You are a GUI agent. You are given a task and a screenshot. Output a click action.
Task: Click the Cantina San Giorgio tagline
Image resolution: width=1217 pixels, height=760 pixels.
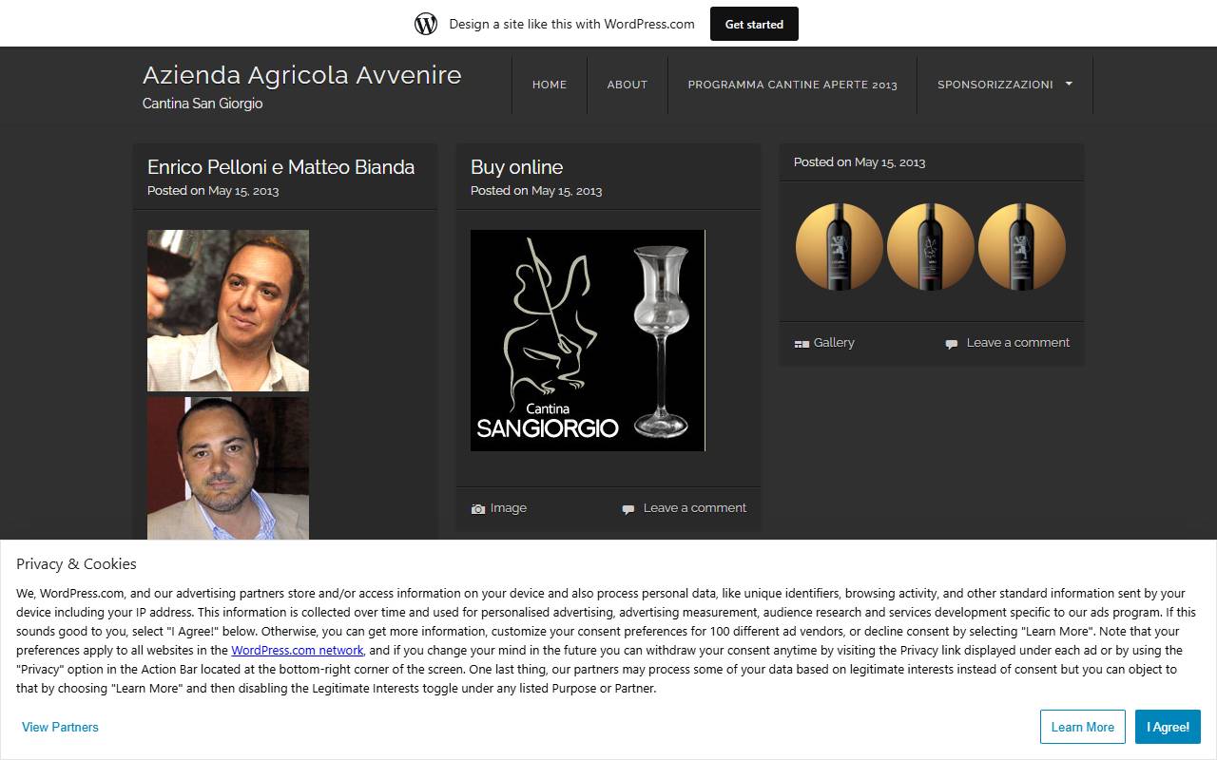click(203, 104)
